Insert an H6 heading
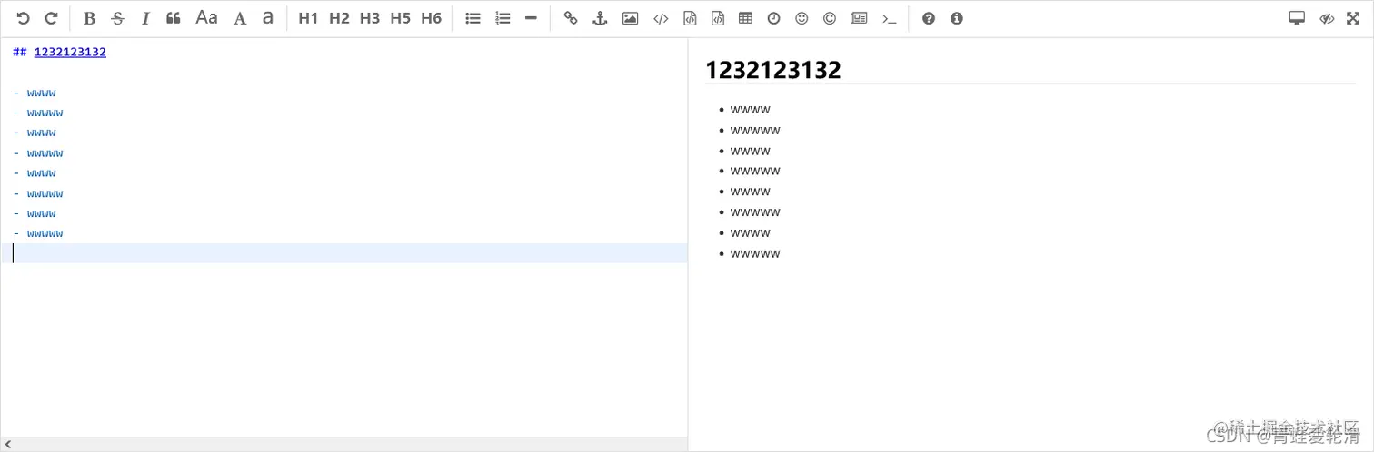The height and width of the screenshot is (452, 1374). coord(432,18)
